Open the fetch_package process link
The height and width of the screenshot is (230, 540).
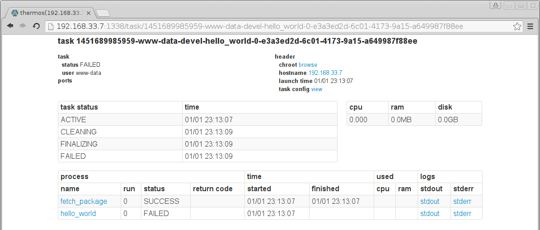coord(84,201)
